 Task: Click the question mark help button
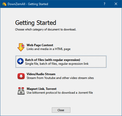[x=104, y=4]
